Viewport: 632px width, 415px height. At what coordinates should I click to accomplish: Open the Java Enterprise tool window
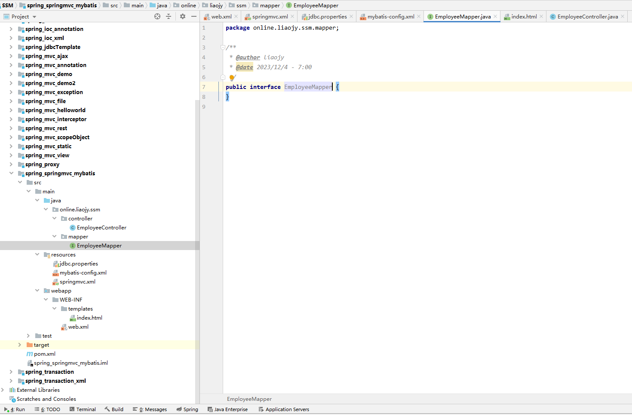tap(227, 409)
